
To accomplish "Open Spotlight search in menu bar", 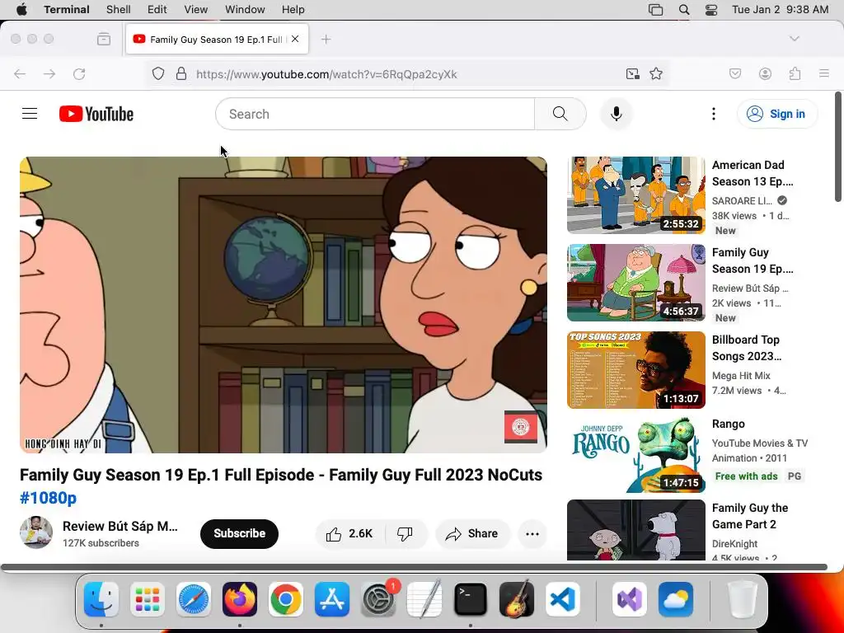I will tap(684, 9).
